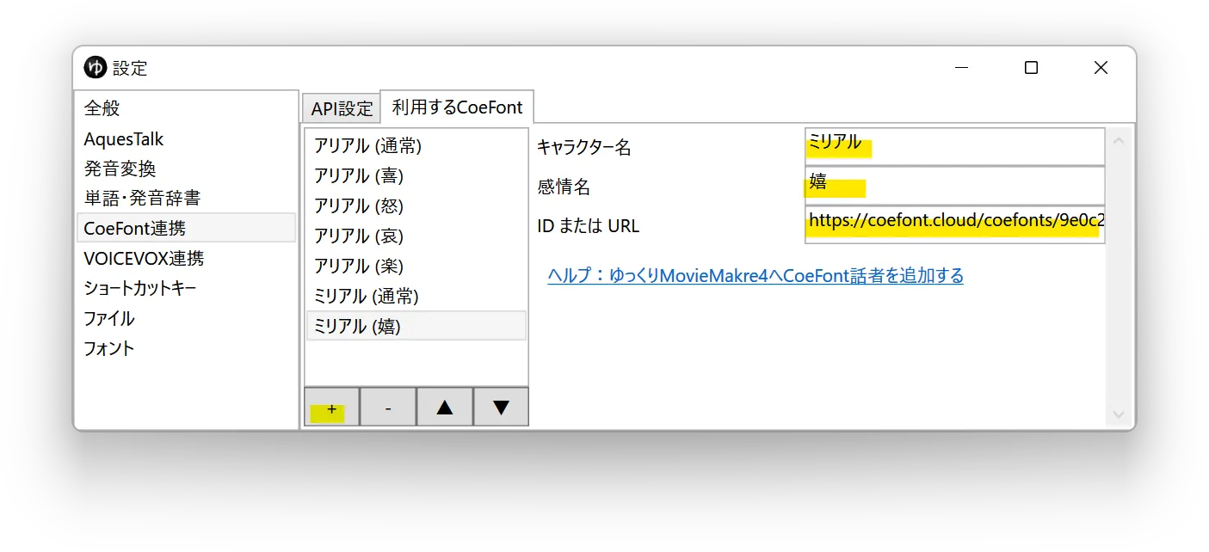Select アリアル (喜) in the list
The image size is (1209, 552).
(x=416, y=176)
